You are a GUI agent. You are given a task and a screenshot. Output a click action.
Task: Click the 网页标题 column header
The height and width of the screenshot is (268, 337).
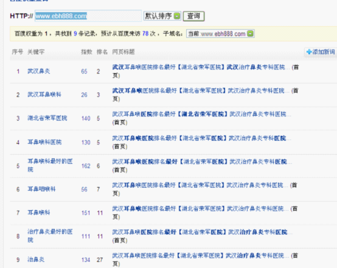[123, 52]
